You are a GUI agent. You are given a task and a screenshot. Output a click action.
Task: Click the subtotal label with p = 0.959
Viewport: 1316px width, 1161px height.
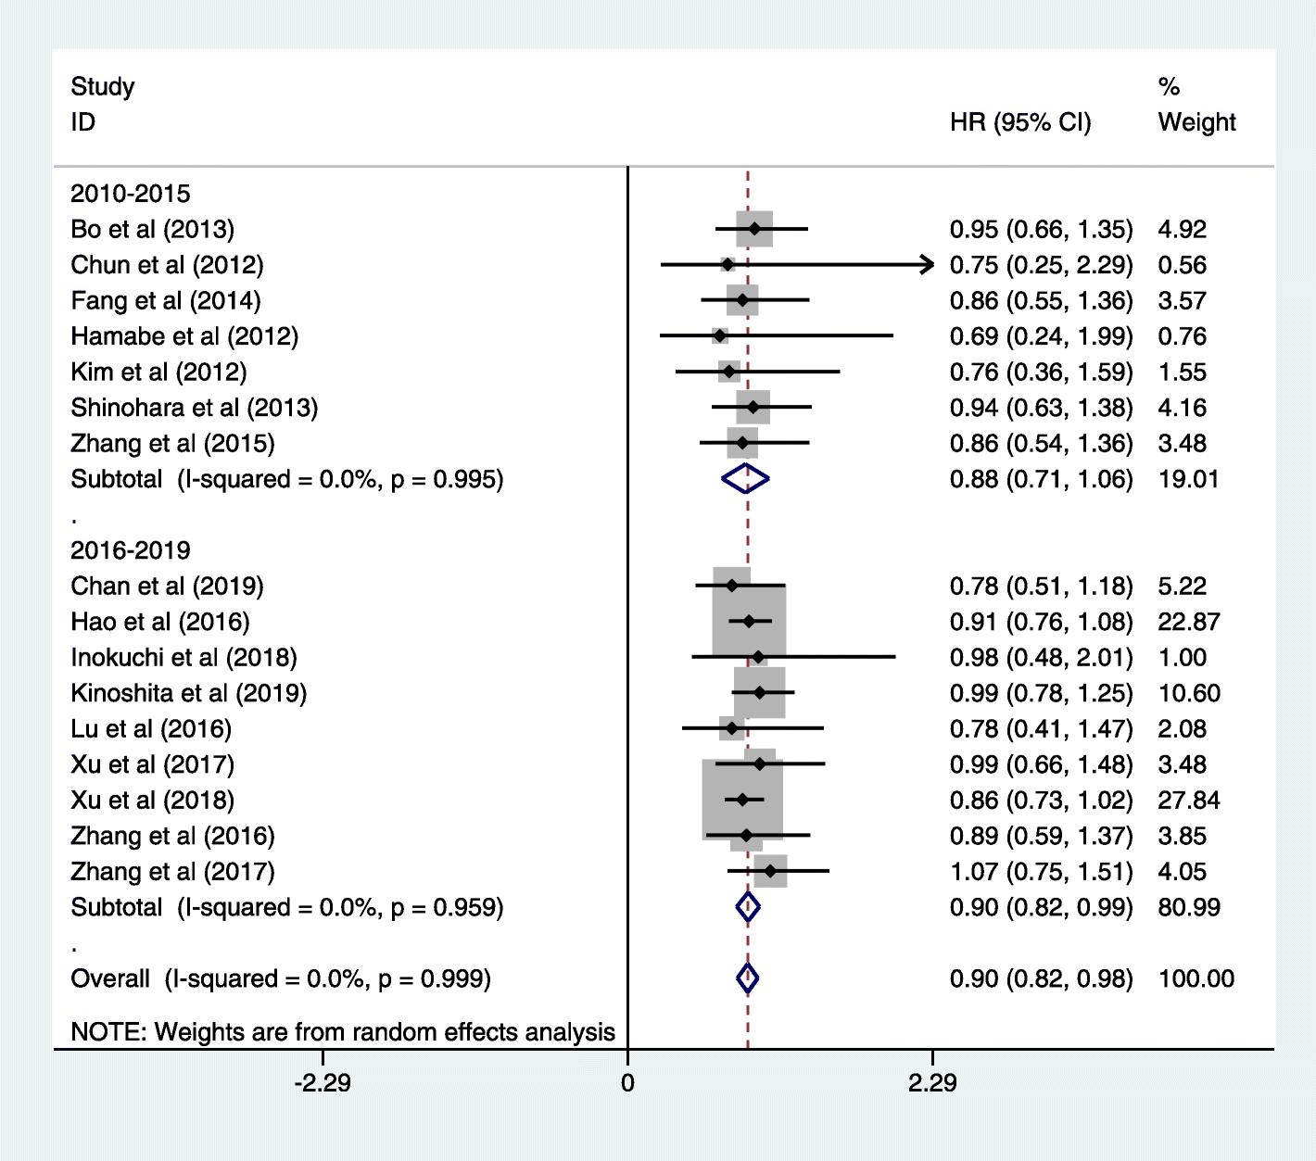pyautogui.click(x=287, y=908)
